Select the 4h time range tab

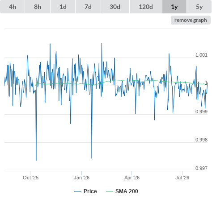(x=13, y=7)
